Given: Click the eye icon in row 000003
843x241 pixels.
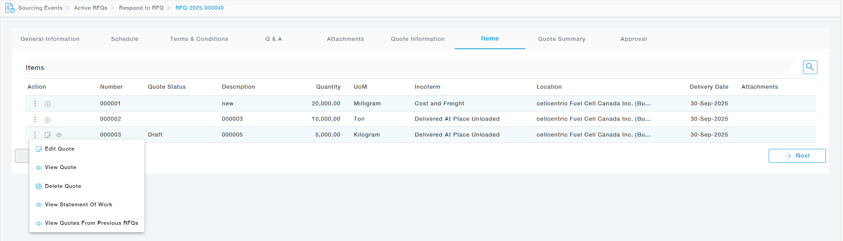Looking at the screenshot, I should [x=59, y=135].
